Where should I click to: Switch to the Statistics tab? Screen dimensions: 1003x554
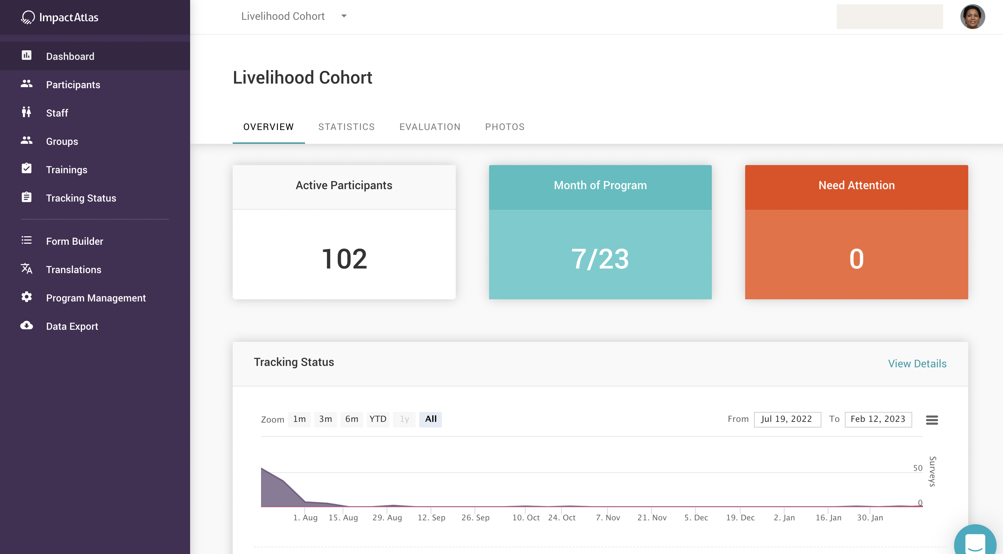(346, 127)
